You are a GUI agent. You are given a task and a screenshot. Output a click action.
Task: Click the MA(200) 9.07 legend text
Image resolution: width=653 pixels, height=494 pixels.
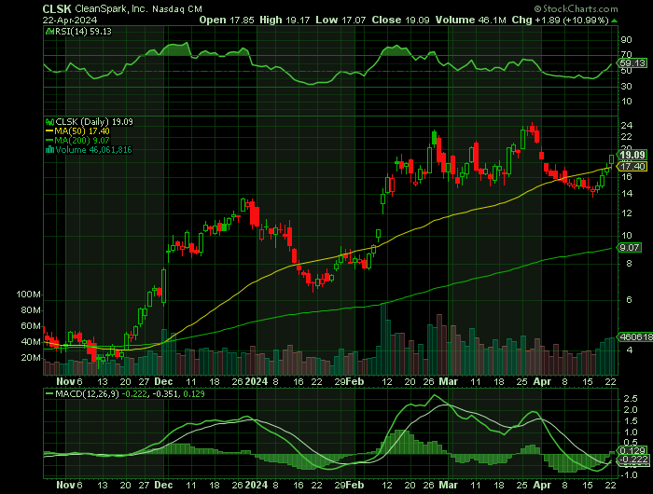pos(82,141)
